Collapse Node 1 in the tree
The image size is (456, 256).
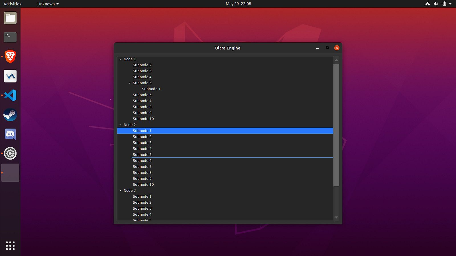click(121, 59)
